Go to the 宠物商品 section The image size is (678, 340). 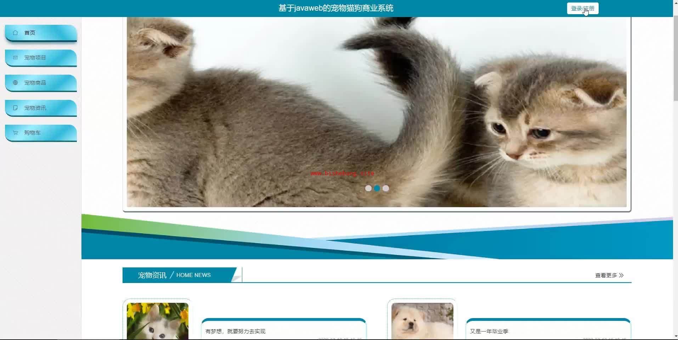click(41, 83)
